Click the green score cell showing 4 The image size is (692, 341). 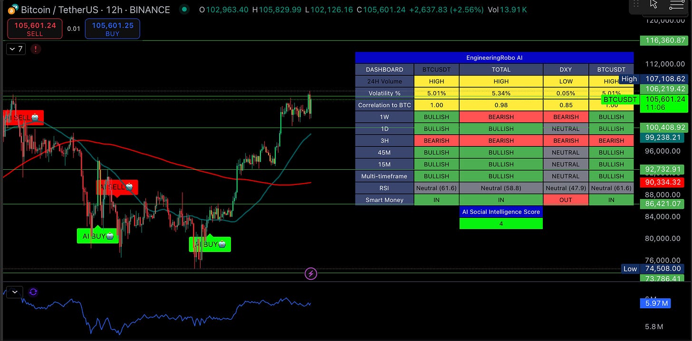point(501,223)
